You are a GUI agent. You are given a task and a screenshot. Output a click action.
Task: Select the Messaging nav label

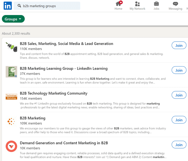point(175,9)
